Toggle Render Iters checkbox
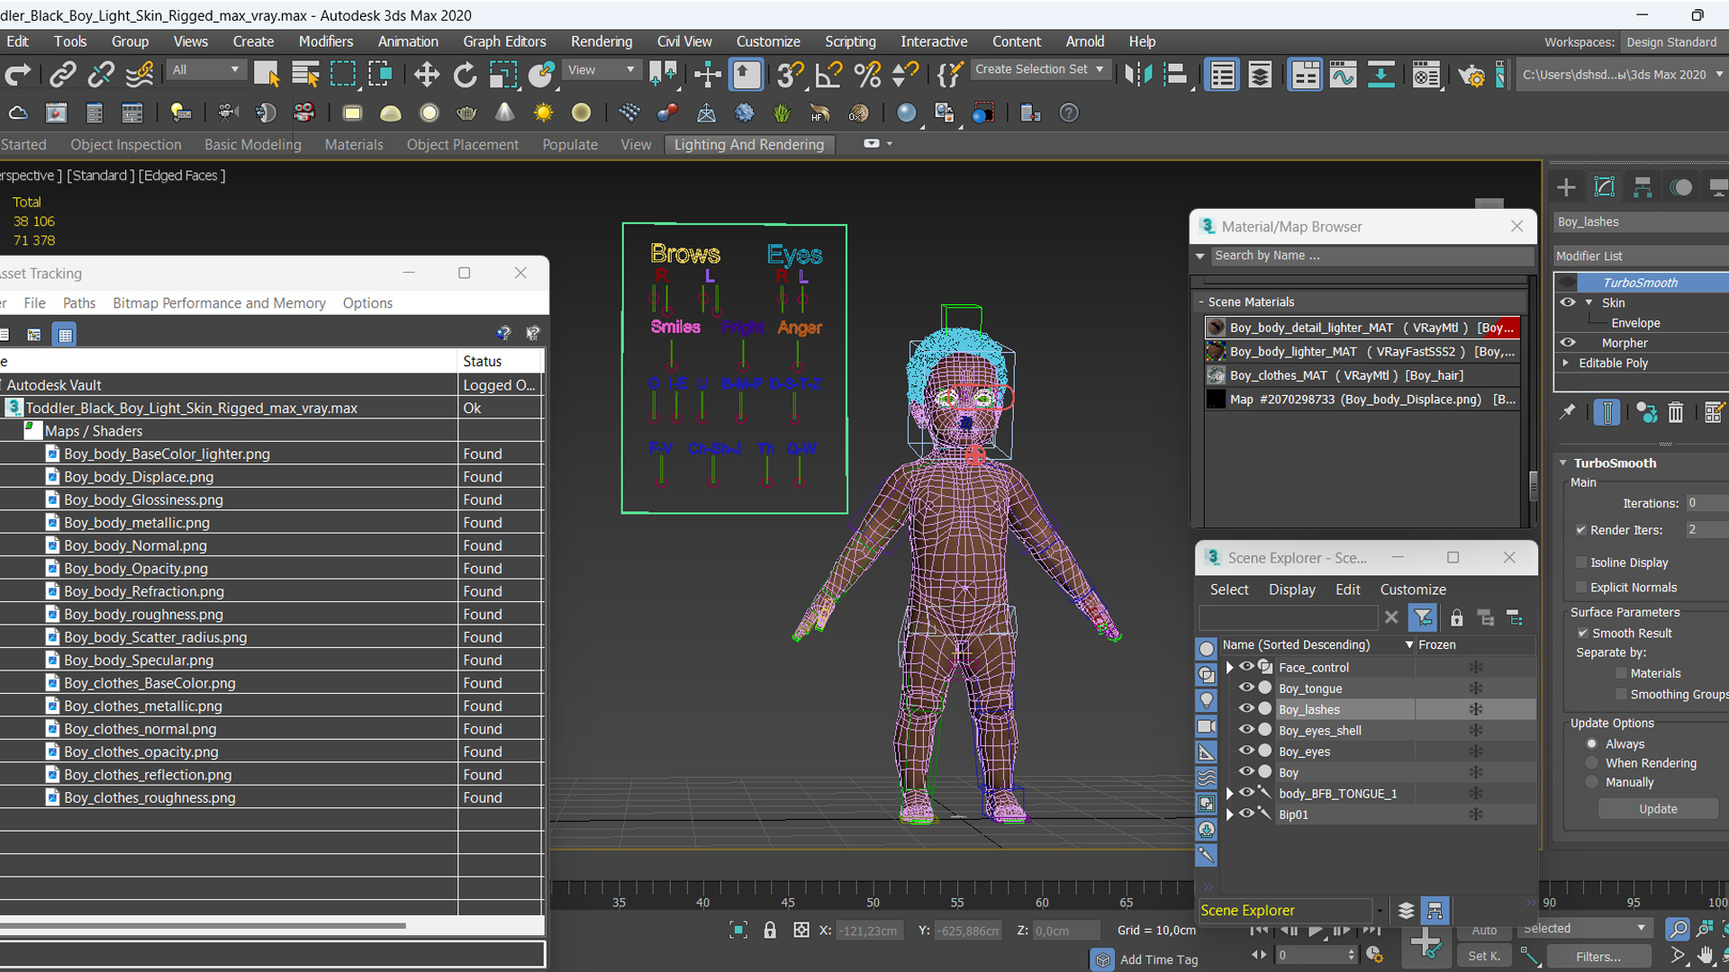The height and width of the screenshot is (972, 1729). [x=1580, y=530]
